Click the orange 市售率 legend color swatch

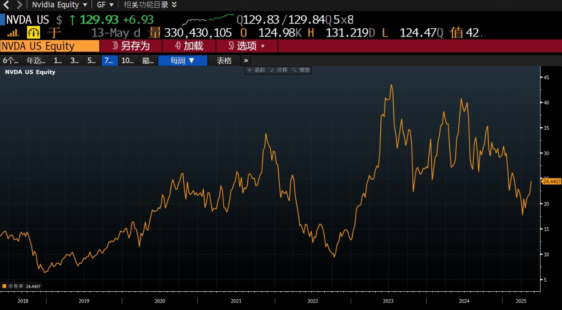tap(4, 286)
